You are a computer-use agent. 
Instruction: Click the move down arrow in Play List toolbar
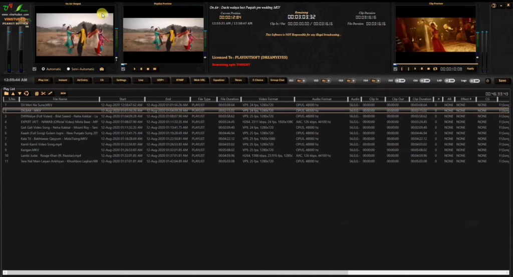click(x=20, y=93)
